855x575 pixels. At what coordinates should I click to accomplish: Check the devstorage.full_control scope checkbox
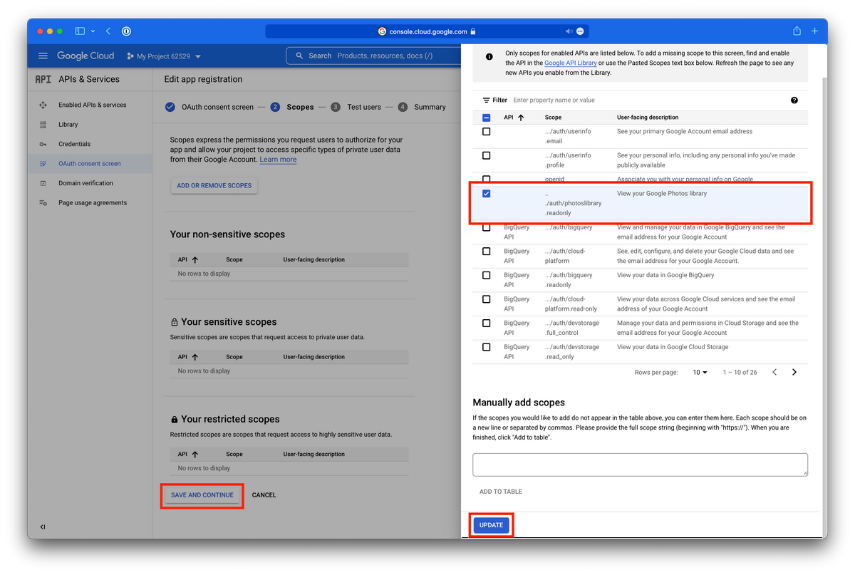(x=487, y=323)
